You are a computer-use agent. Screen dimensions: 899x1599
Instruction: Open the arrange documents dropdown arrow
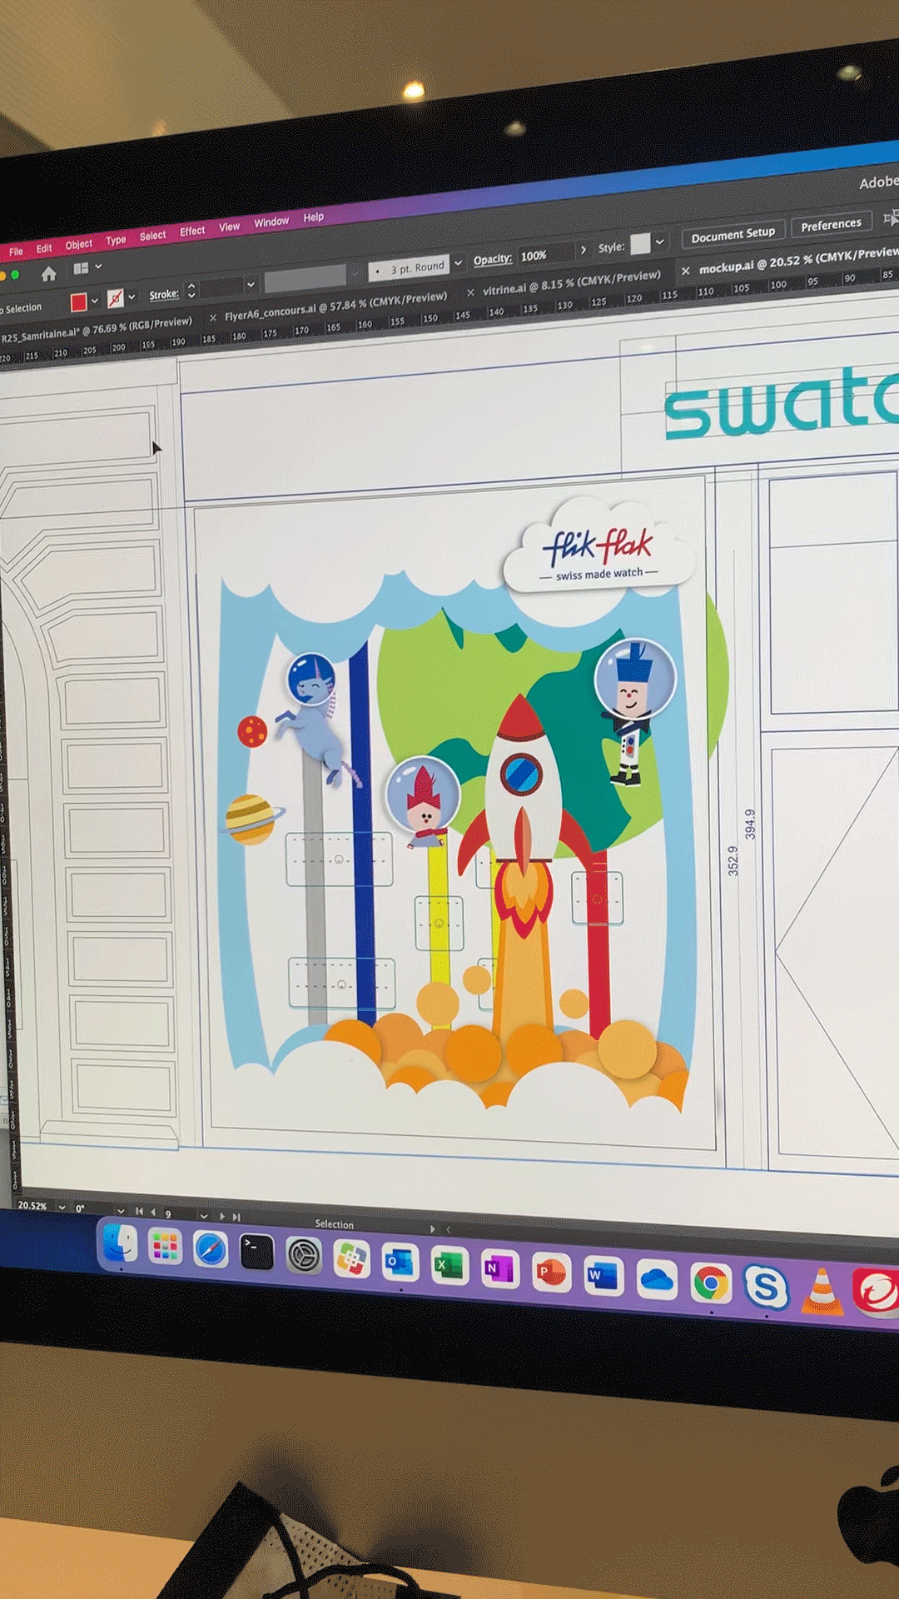pos(98,266)
